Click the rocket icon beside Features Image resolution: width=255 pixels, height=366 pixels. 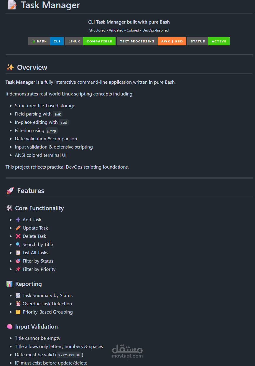[10, 191]
